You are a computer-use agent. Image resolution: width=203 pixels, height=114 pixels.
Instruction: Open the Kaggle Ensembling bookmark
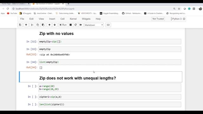click(x=109, y=13)
